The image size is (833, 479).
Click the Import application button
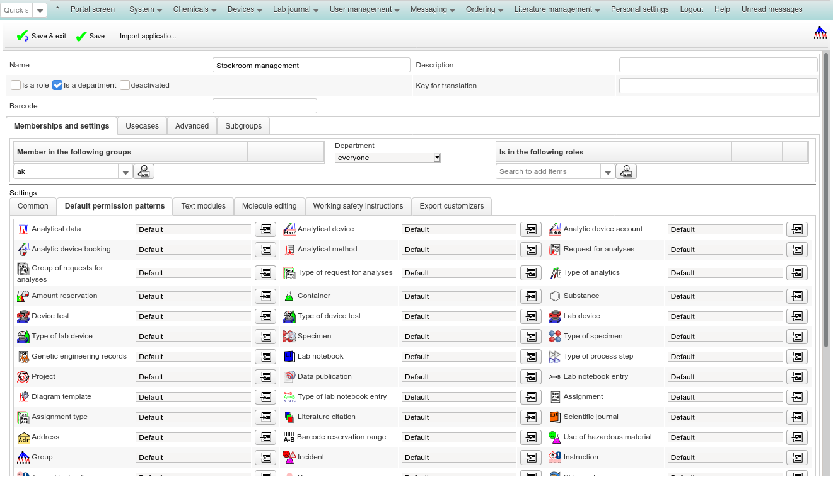148,37
